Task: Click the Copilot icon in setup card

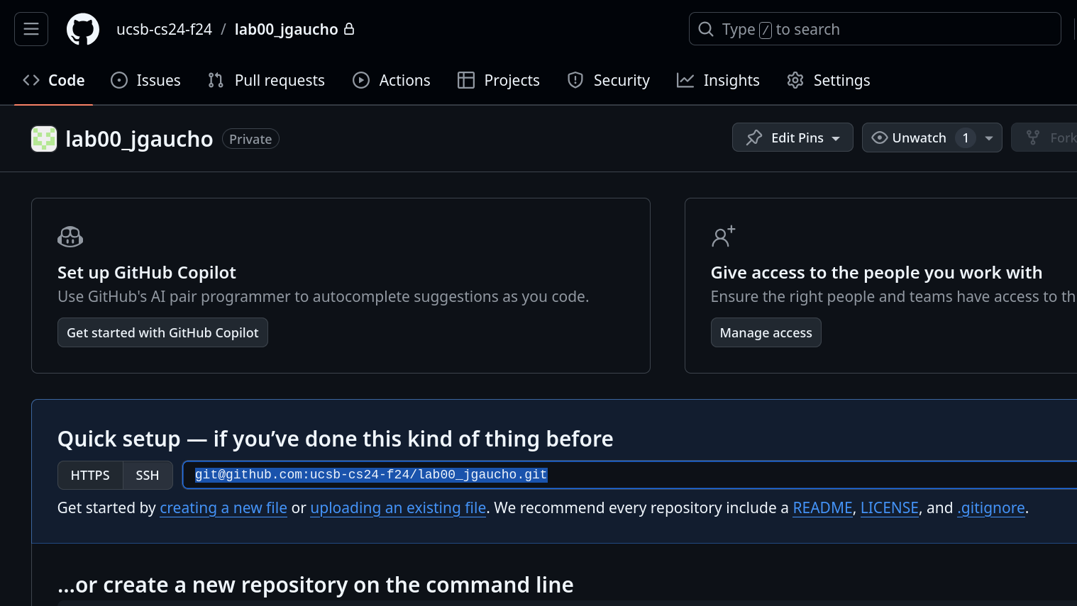Action: click(70, 237)
